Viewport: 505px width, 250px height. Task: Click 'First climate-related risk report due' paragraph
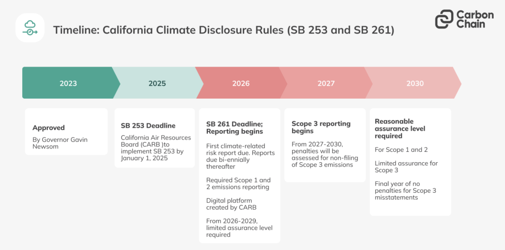[240, 156]
